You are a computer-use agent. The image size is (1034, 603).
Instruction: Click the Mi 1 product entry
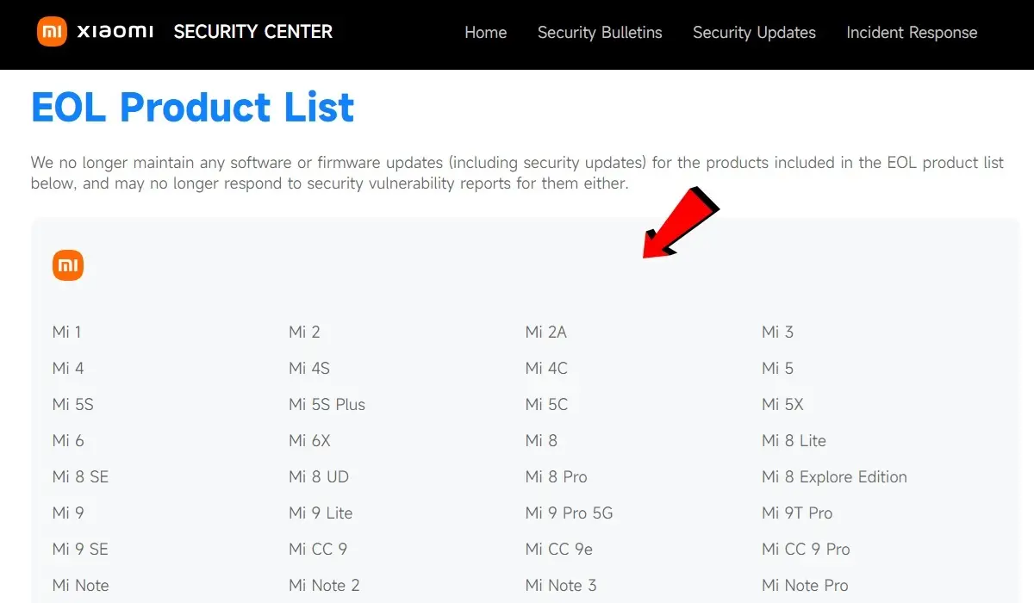(x=67, y=332)
